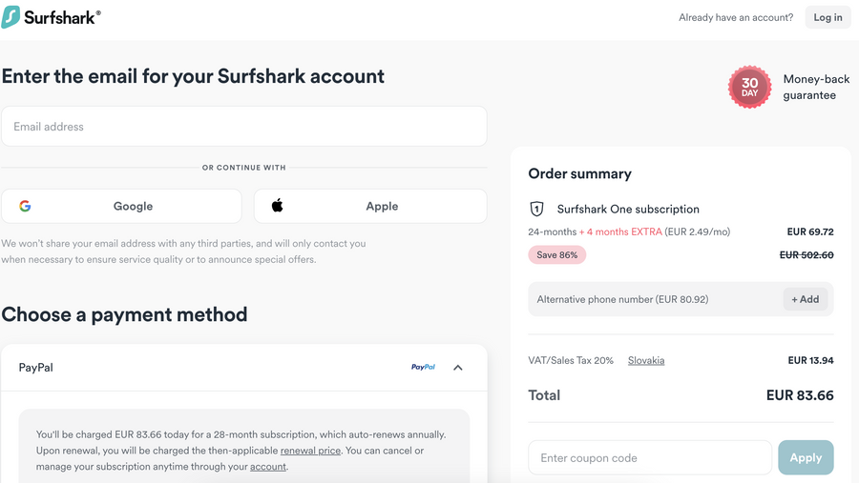Click the Save 86% badge
Screen dimensions: 859x483
point(557,255)
